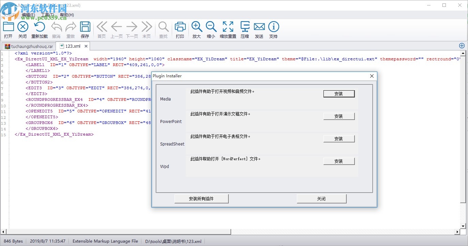Compress the file with the 压缩 icon
Viewport: 468px width, 246px height.
pyautogui.click(x=245, y=29)
